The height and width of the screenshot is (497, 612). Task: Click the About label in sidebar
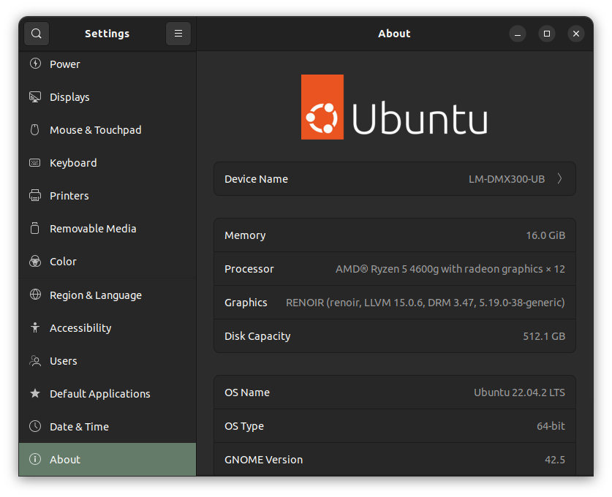click(65, 460)
